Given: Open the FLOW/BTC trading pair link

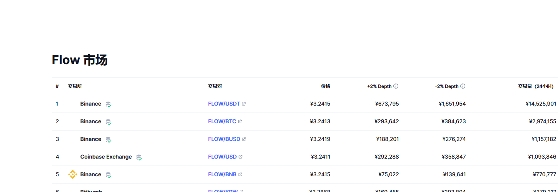Looking at the screenshot, I should click(x=222, y=121).
